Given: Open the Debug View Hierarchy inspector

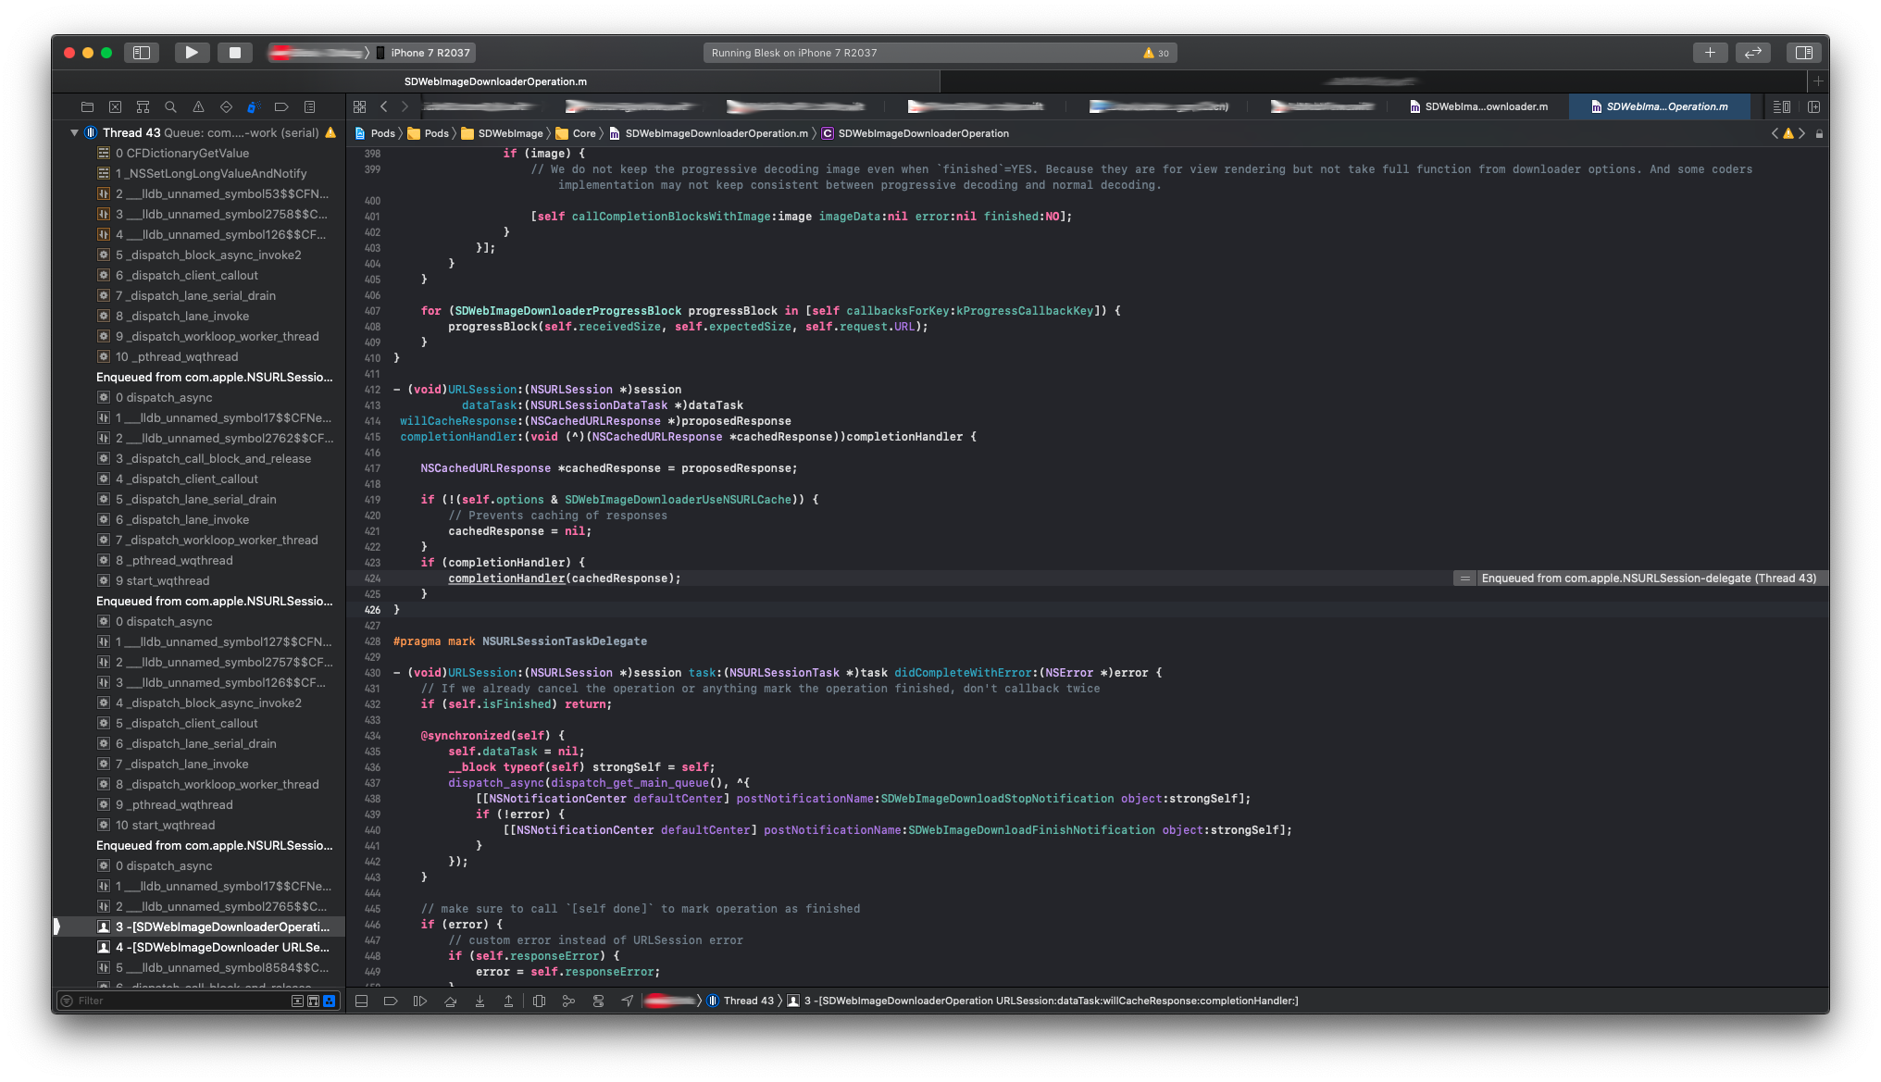Looking at the screenshot, I should pos(540,1001).
